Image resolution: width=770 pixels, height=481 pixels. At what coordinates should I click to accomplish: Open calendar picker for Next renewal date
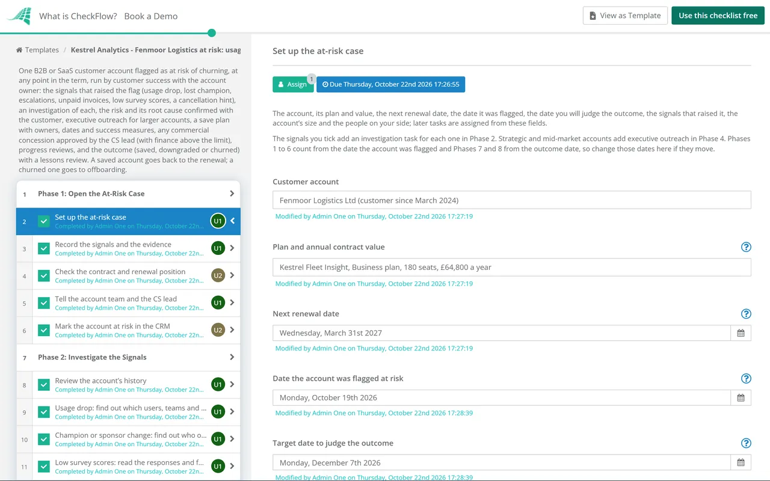(x=741, y=333)
